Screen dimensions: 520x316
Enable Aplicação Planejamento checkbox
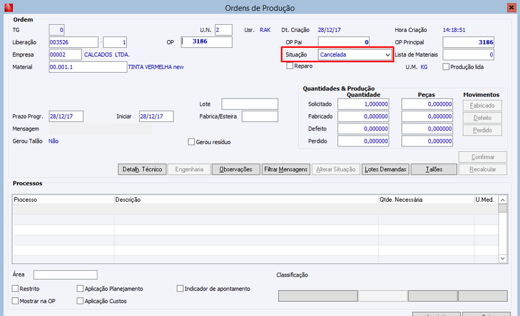[x=80, y=289]
